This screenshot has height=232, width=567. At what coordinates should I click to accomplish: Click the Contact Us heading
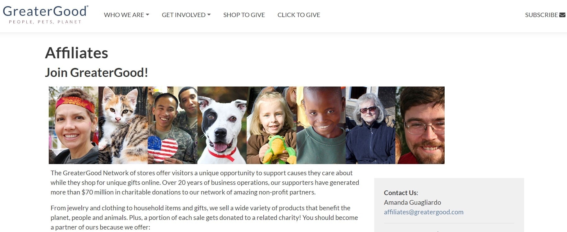tap(401, 193)
